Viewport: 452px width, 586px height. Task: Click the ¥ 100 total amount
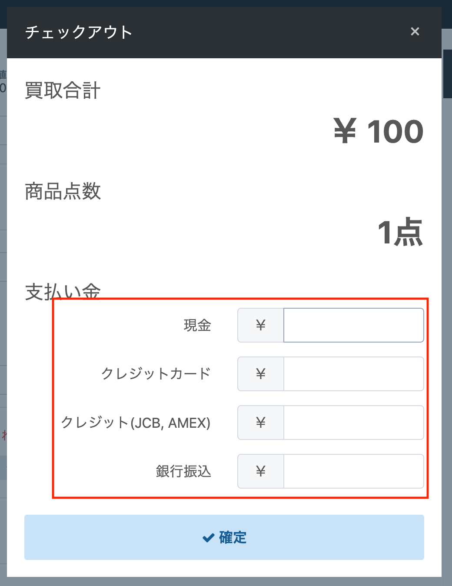379,131
